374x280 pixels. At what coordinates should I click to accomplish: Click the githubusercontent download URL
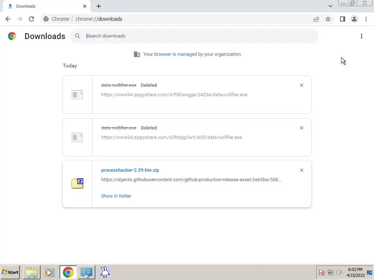tap(191, 179)
